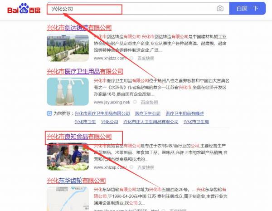This screenshot has width=272, height=211.
Task: Click the 百度一下 search button
Action: (x=248, y=8)
